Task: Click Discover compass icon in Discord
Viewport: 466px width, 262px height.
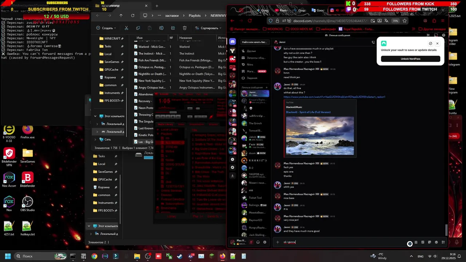Action: pyautogui.click(x=232, y=167)
